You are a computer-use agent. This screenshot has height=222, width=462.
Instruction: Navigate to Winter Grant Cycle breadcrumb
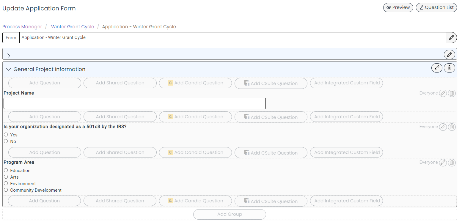coord(73,26)
